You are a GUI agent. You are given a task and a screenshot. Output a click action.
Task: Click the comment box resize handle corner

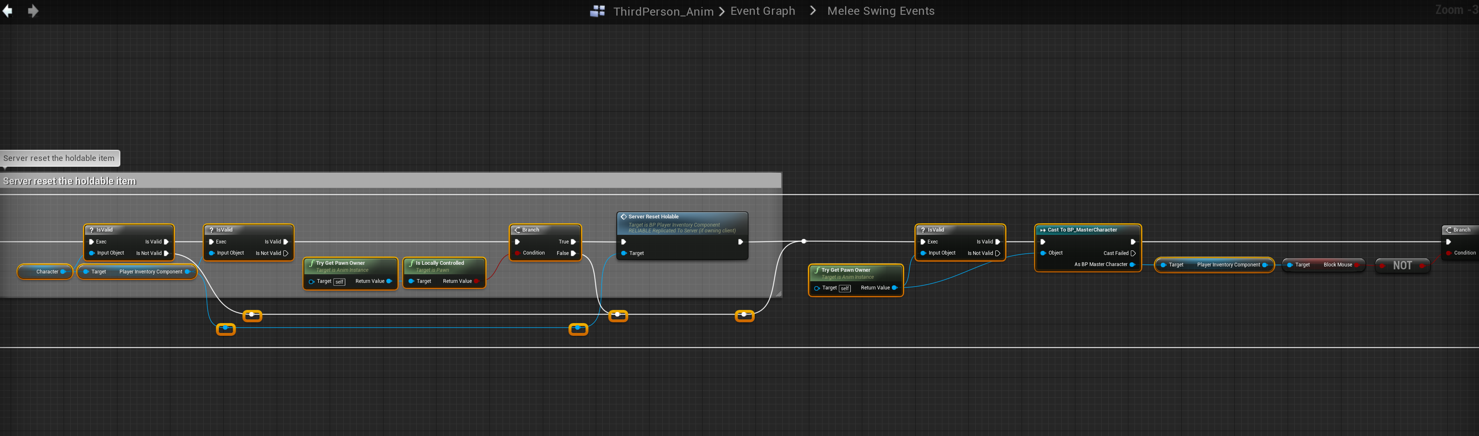click(x=778, y=294)
